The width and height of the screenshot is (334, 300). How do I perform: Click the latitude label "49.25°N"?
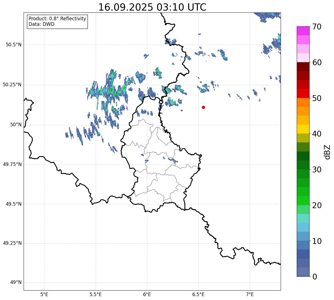click(x=12, y=243)
